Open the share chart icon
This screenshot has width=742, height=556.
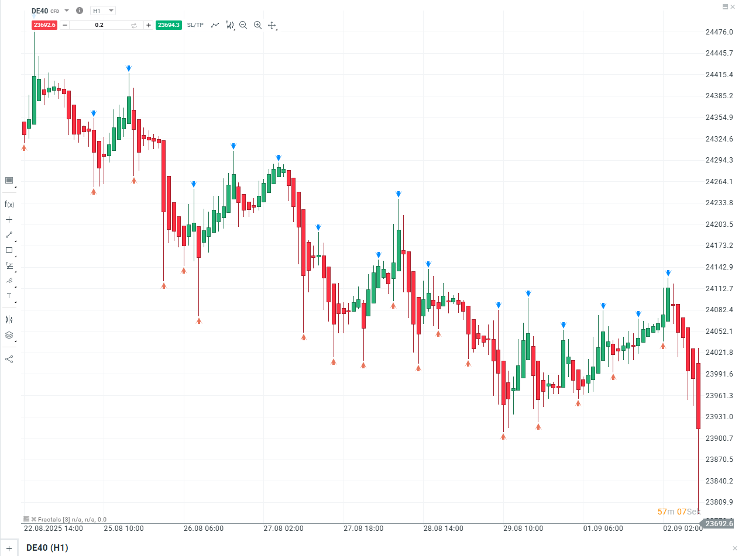click(x=9, y=359)
